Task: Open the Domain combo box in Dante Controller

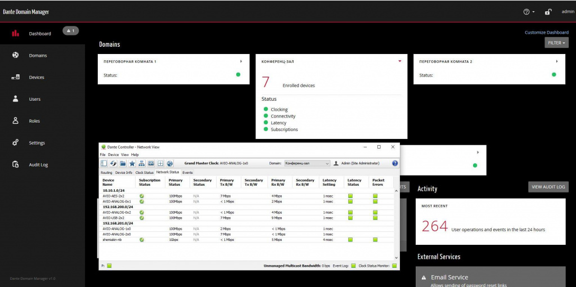Action: coord(307,163)
